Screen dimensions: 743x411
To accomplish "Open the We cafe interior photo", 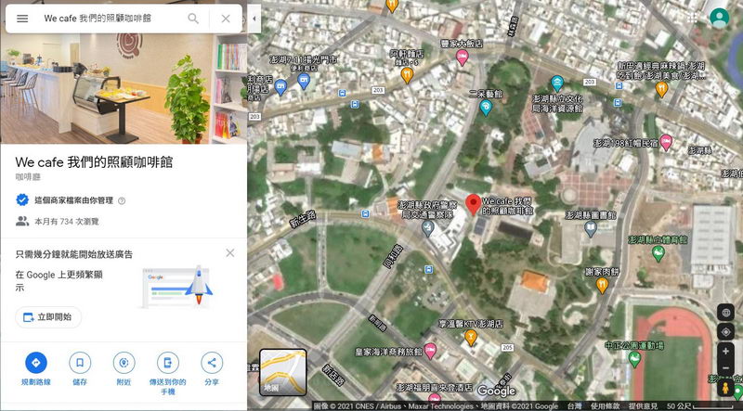I will click(124, 88).
